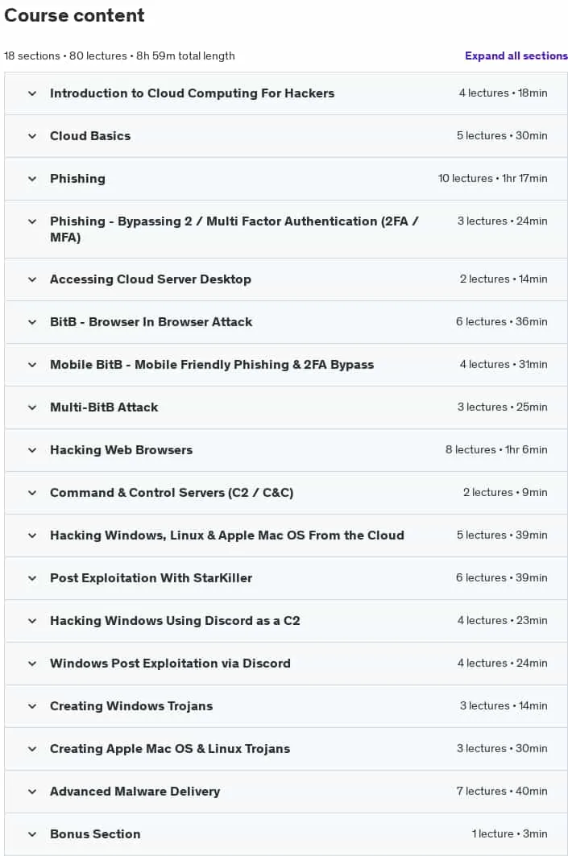
Task: Select Hacking Web Browsers section heading
Action: (121, 450)
